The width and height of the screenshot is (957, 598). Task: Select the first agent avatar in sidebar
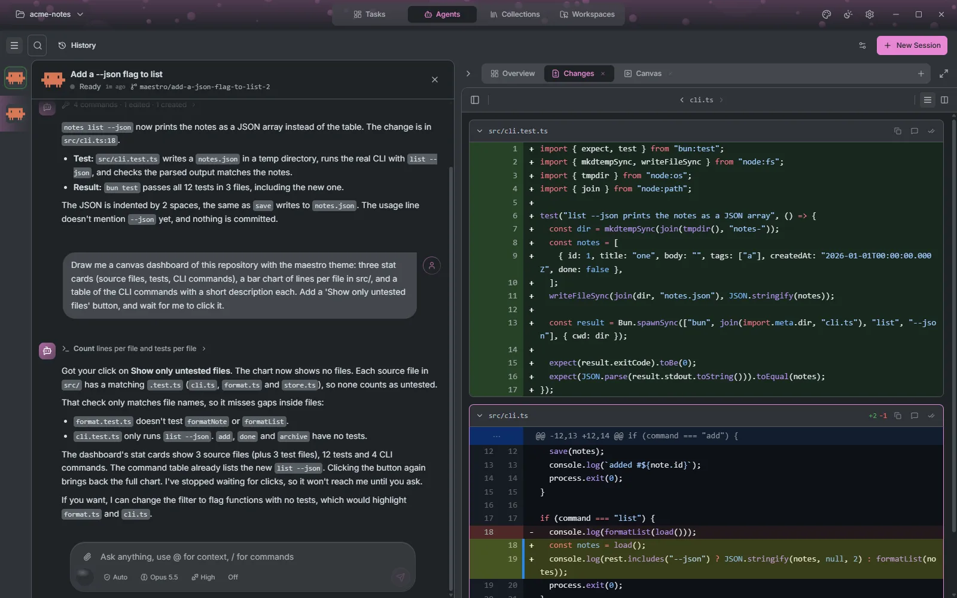pos(16,78)
